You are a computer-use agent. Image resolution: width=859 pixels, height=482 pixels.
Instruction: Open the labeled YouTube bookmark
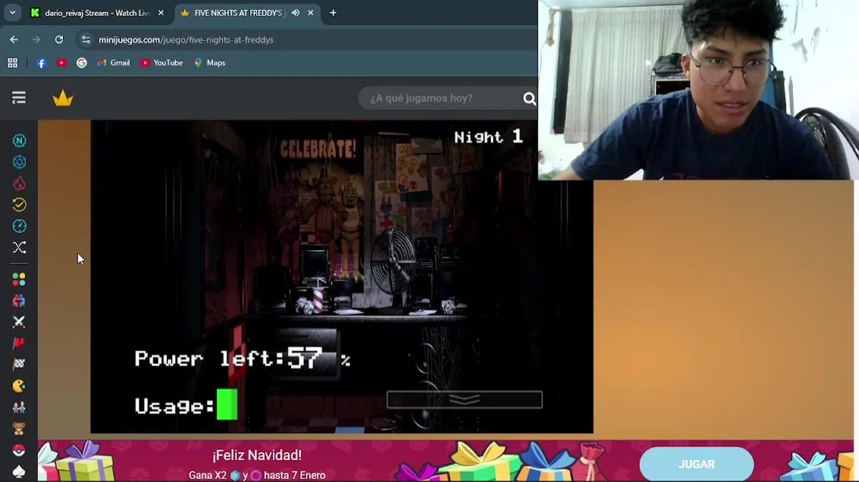pos(161,63)
